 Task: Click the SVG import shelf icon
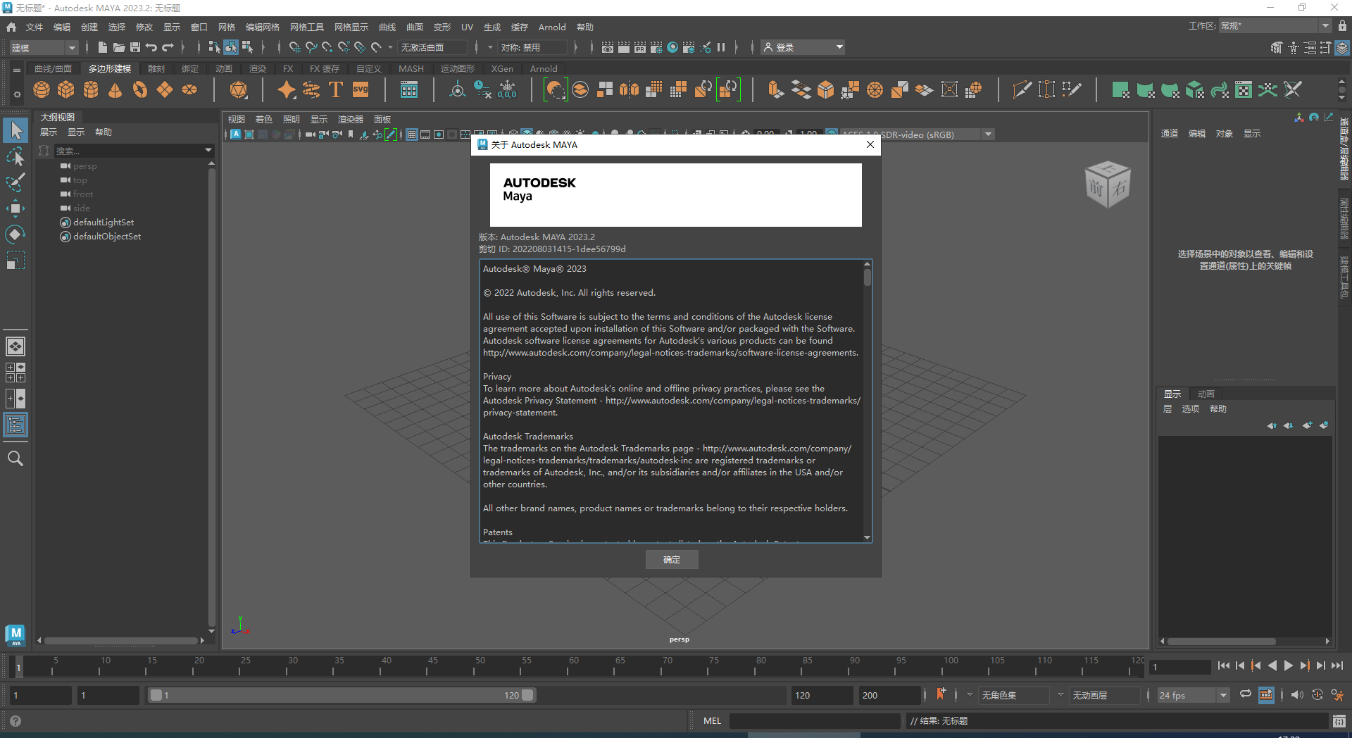(x=361, y=90)
